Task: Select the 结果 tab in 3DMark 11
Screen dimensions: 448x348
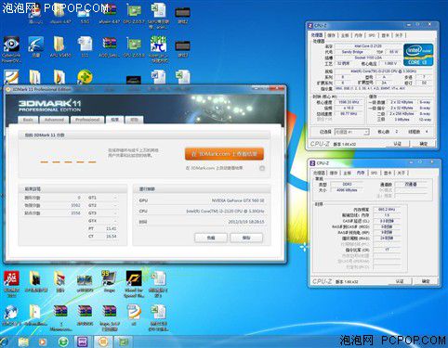Action: 115,120
